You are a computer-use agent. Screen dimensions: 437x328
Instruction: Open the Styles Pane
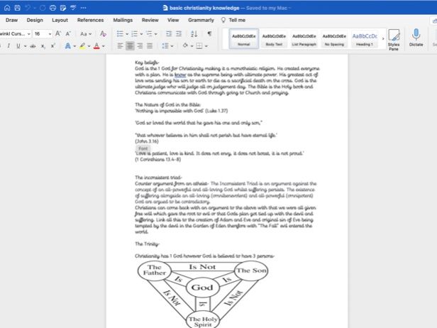pos(394,40)
